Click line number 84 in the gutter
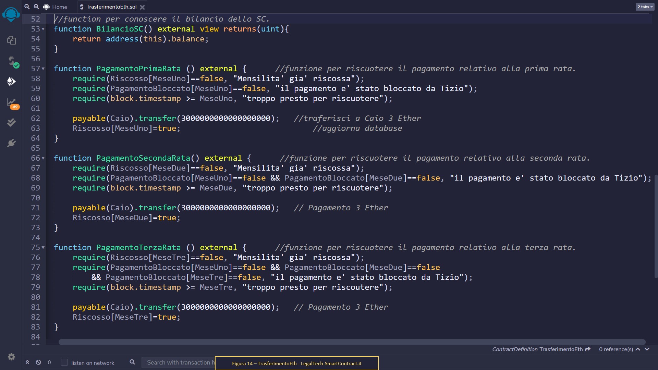 (x=36, y=337)
